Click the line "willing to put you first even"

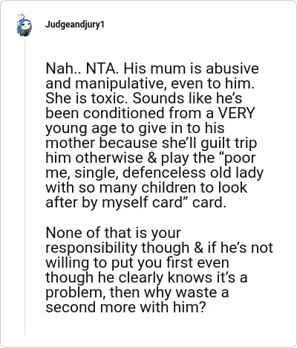pyautogui.click(x=137, y=262)
